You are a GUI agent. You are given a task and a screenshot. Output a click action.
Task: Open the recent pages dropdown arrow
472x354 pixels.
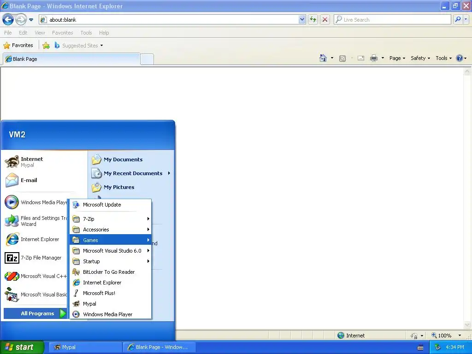pyautogui.click(x=31, y=20)
